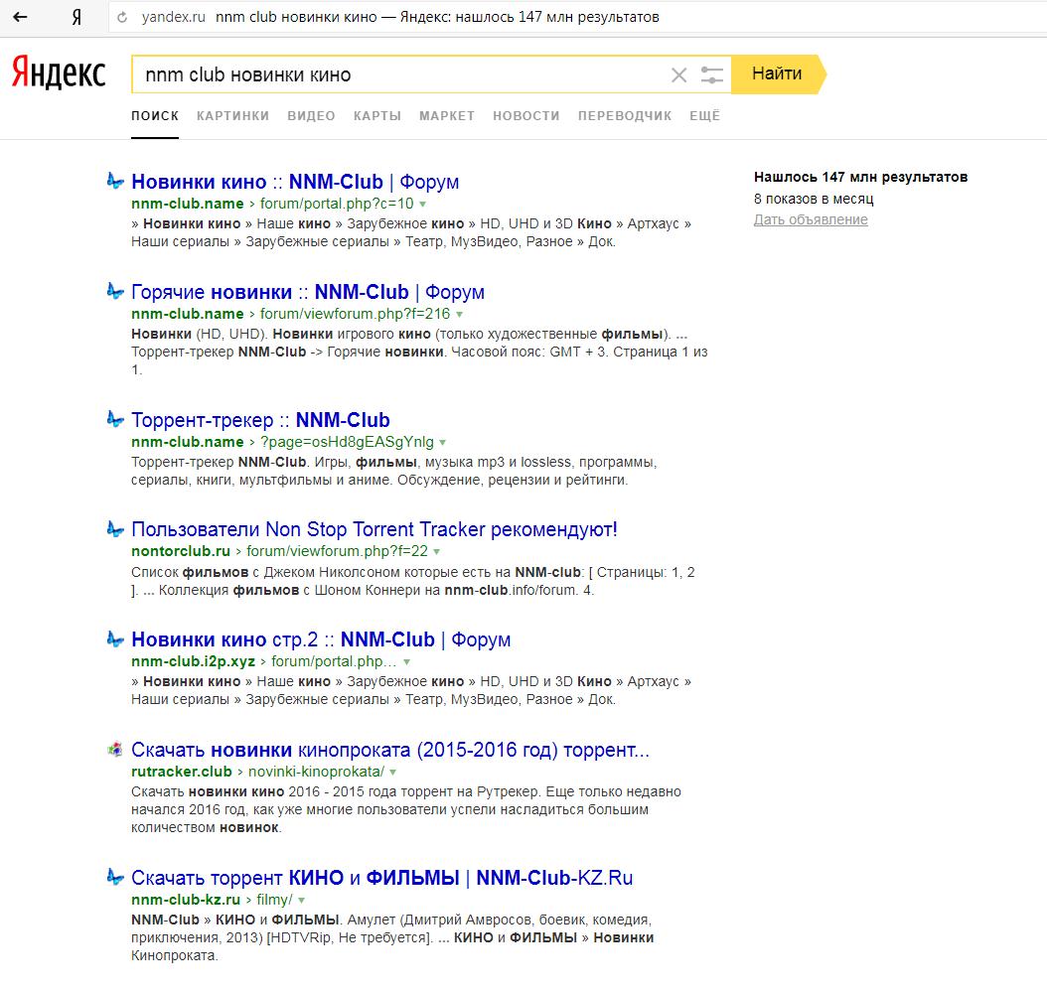Click the nontorclub.ru domain link
Viewport: 1047px width, 993px height.
(181, 551)
